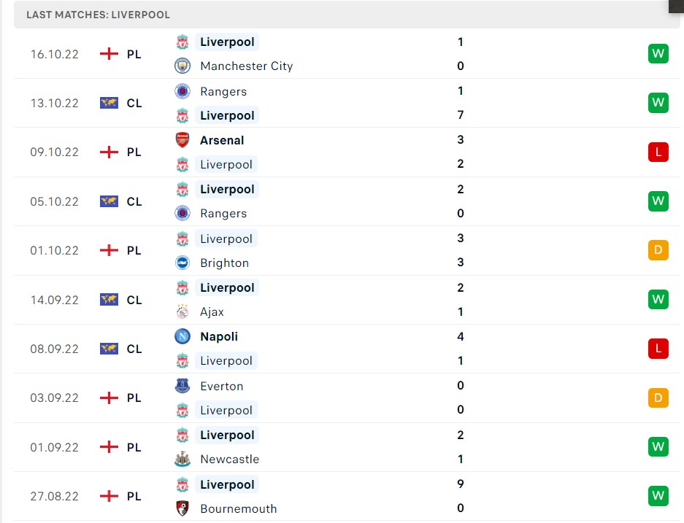
Task: Click the Liverpool club crest
Action: tap(184, 42)
